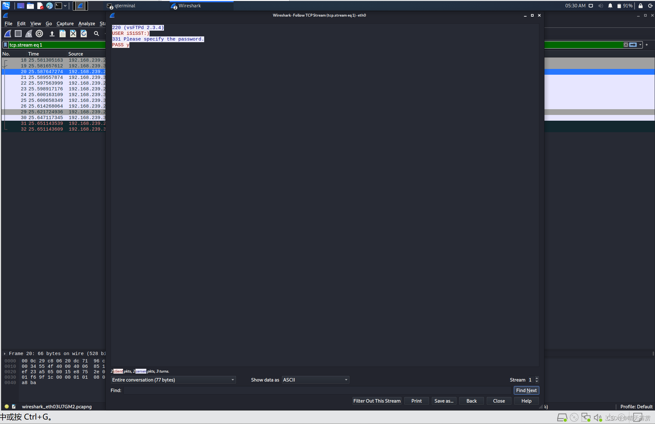Open the File menu
This screenshot has height=424, width=655.
coord(8,24)
